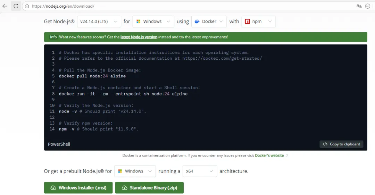Open prebuilt Windows OS dropdown

click(x=135, y=171)
